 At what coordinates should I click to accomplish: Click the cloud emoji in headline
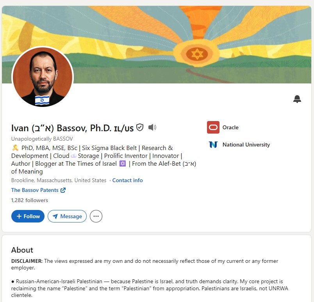point(74,156)
